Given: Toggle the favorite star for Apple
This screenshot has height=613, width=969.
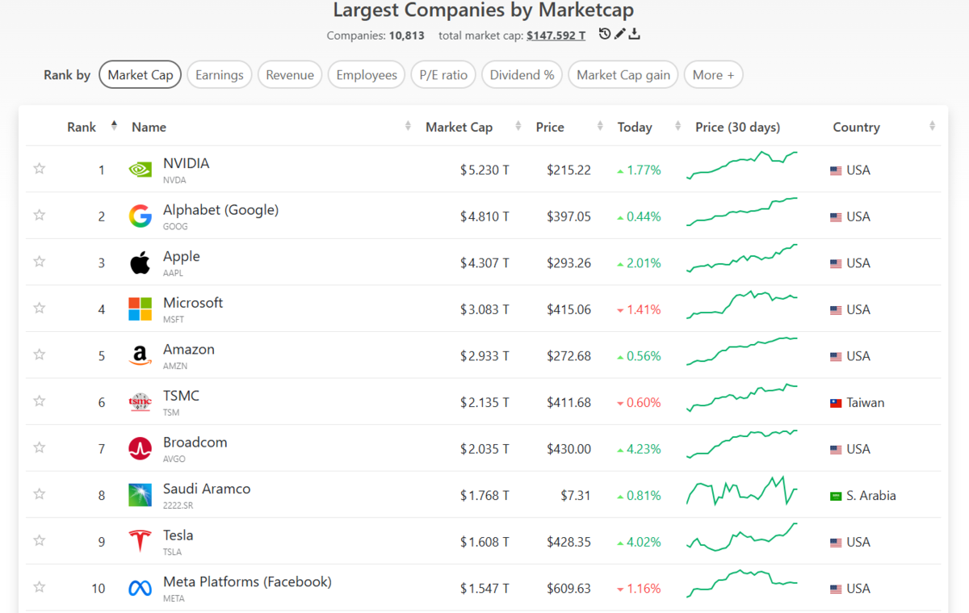Looking at the screenshot, I should click(x=39, y=262).
